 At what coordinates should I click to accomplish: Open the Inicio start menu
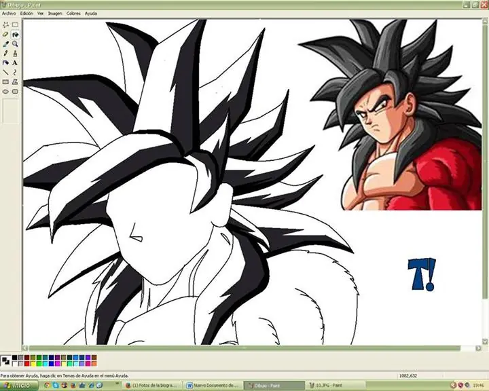(x=19, y=386)
